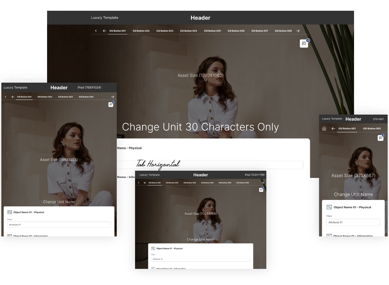Click the left chevron in Tab Horizontal navigation
This screenshot has width=389, height=285.
pyautogui.click(x=139, y=183)
